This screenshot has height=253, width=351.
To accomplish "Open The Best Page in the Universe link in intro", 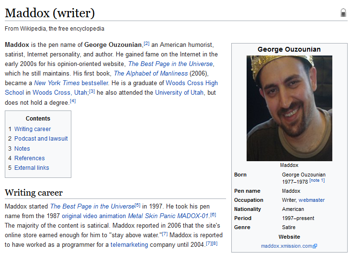I will [170, 64].
